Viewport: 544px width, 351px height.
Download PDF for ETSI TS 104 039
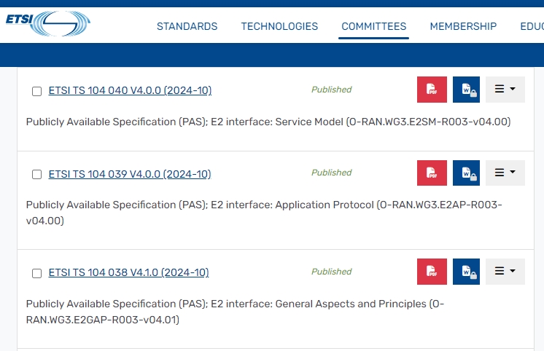click(x=432, y=173)
